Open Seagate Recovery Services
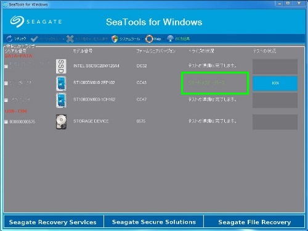The height and width of the screenshot is (231, 308). pos(53,222)
